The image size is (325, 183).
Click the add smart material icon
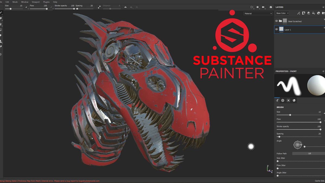click(318, 13)
